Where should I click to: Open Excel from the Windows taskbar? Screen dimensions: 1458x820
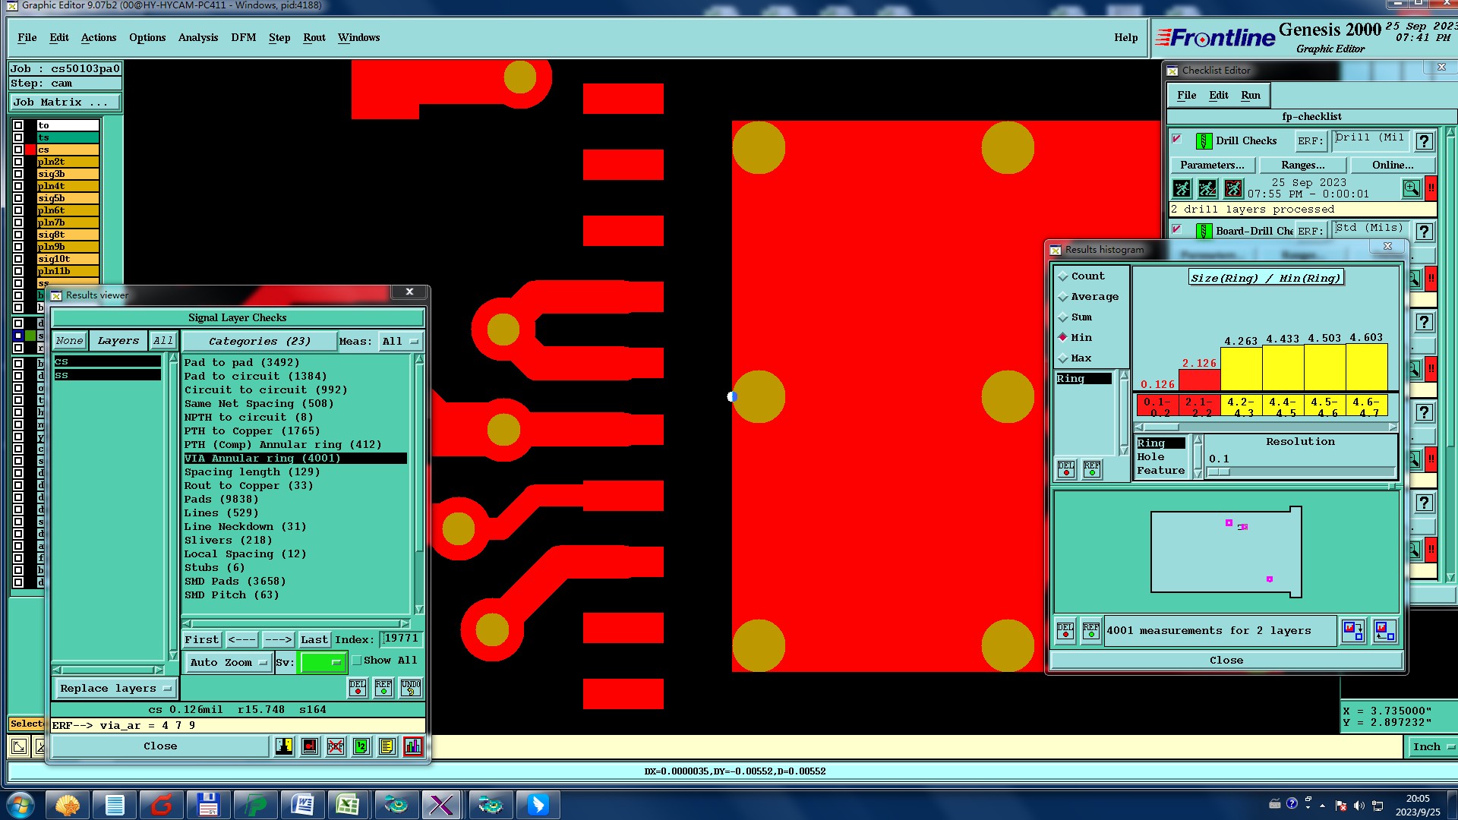click(348, 805)
